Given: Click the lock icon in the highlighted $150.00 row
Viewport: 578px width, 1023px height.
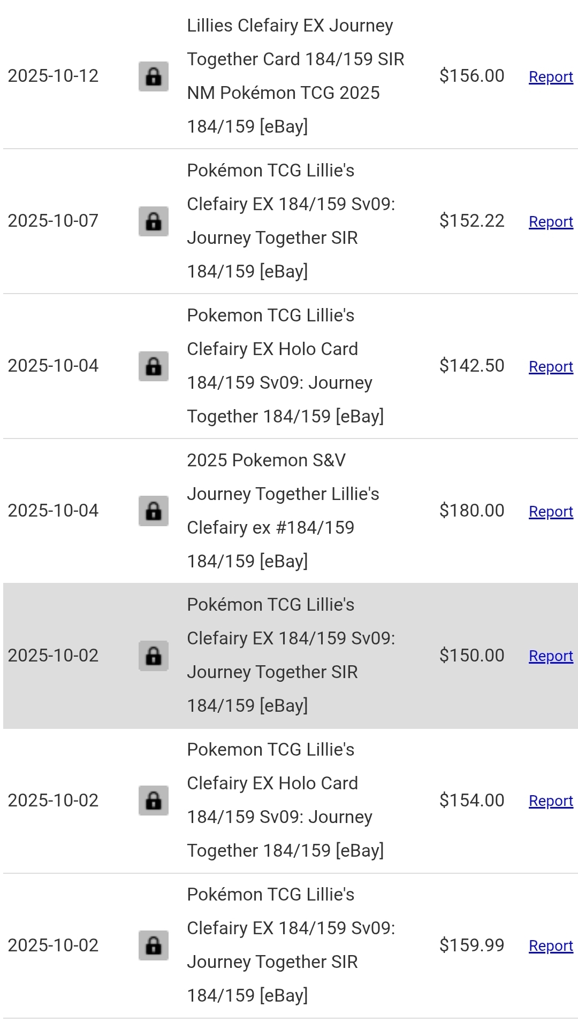Looking at the screenshot, I should pos(154,656).
